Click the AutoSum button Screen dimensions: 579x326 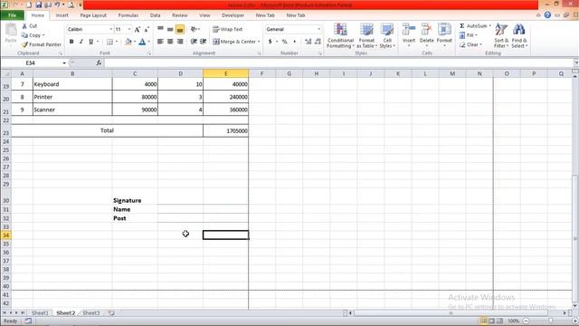click(x=473, y=26)
